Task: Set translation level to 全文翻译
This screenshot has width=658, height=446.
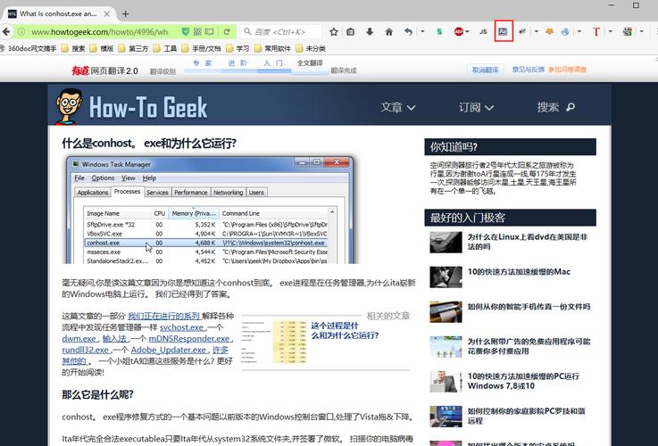Action: (x=310, y=62)
